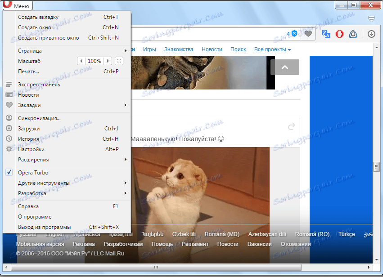Select Создать окно menu item
Viewport: 383px width, 277px height.
click(x=72, y=27)
